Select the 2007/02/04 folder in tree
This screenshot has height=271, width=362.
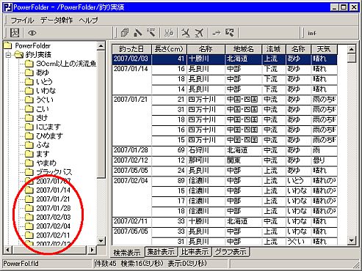pyautogui.click(x=53, y=226)
